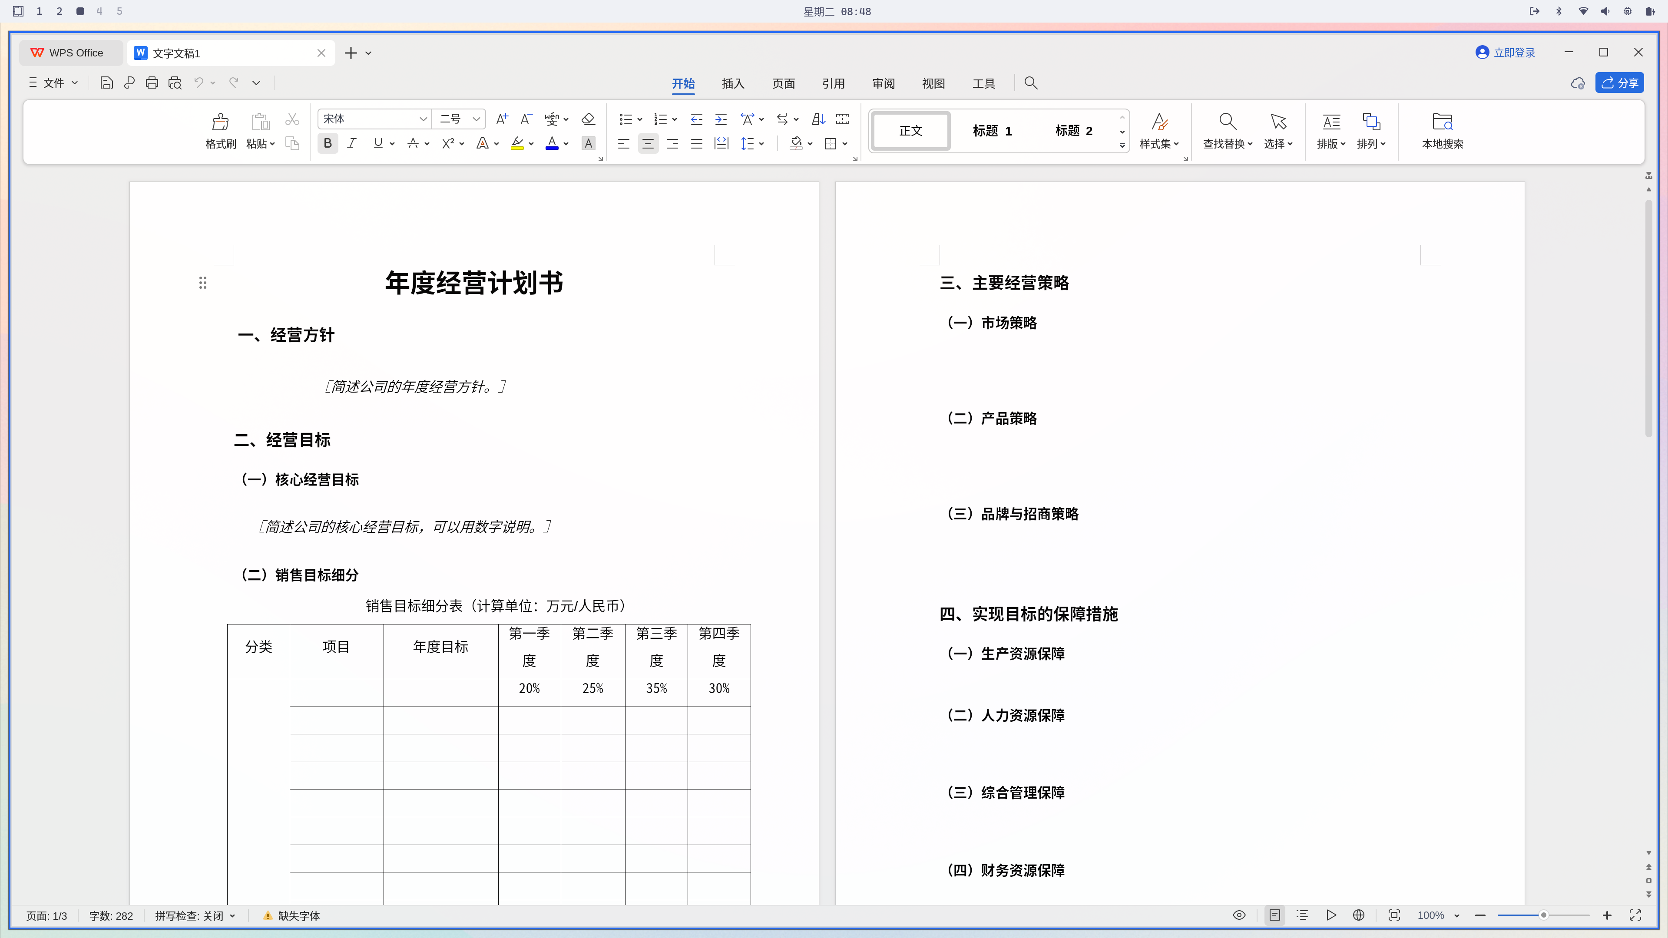This screenshot has height=938, width=1668.
Task: Justify text alignment icon
Action: click(697, 144)
